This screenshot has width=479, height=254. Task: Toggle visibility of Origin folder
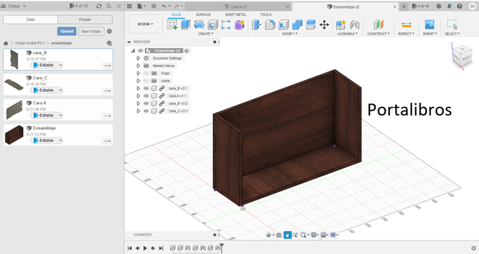[146, 73]
